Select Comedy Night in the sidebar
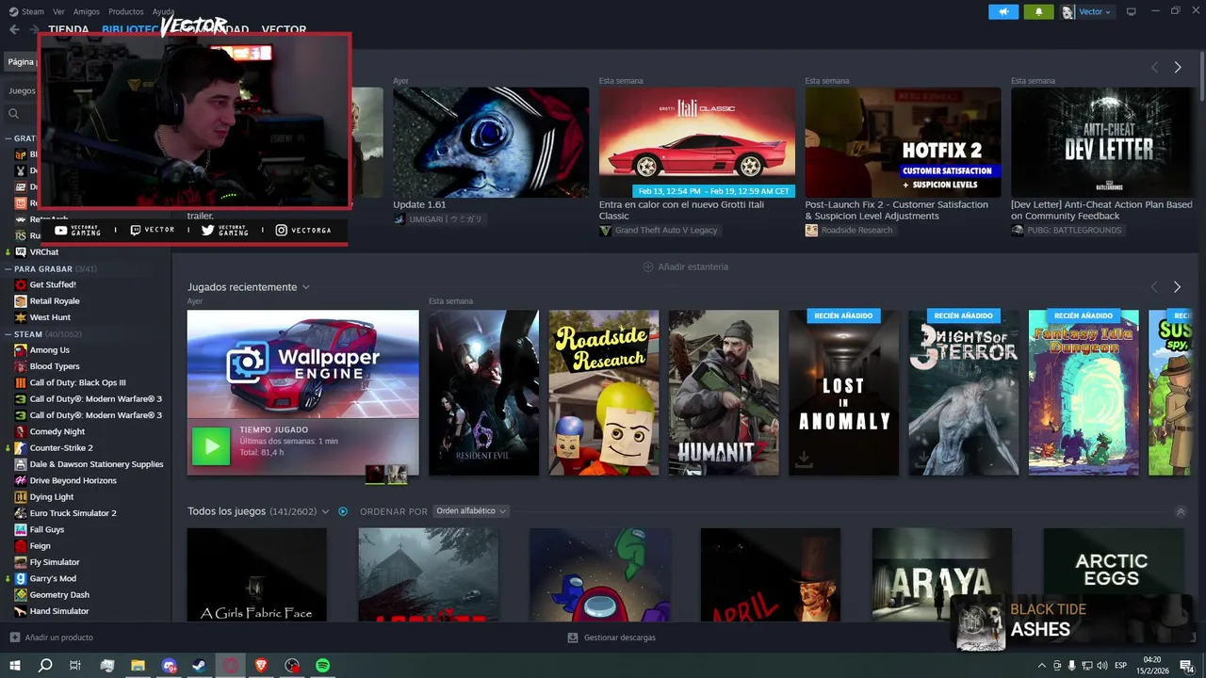 [57, 431]
